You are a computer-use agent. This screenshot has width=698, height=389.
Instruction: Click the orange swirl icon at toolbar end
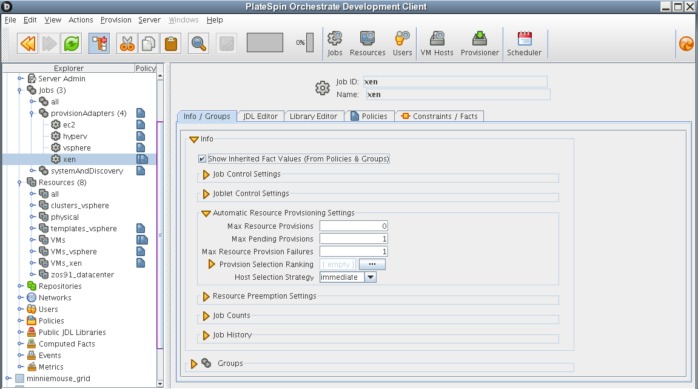[686, 44]
